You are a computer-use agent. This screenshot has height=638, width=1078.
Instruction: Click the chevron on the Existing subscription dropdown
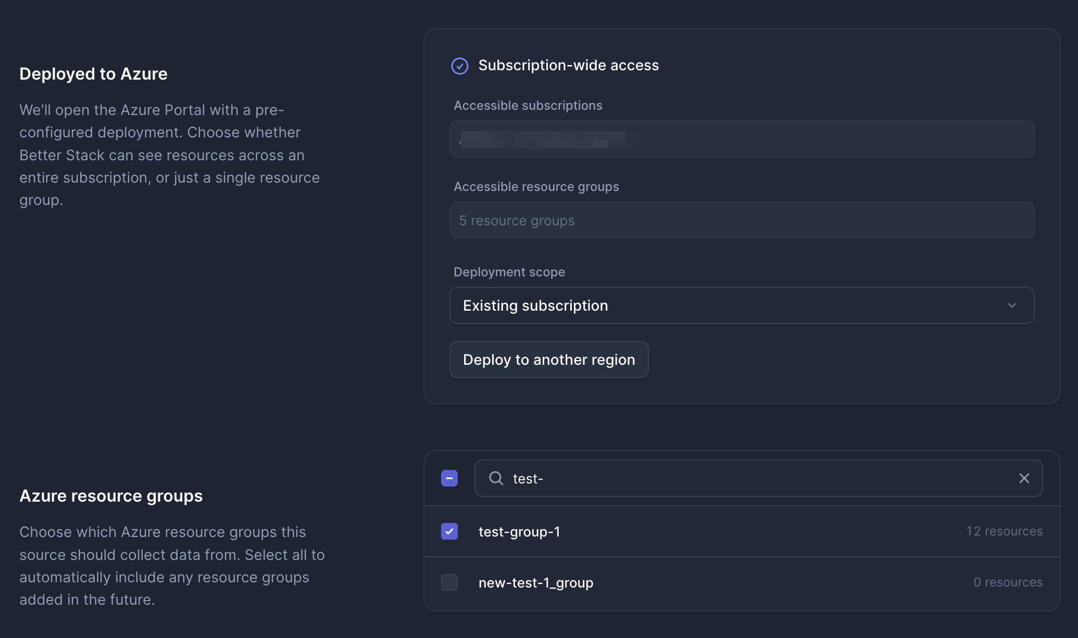[x=1012, y=305]
